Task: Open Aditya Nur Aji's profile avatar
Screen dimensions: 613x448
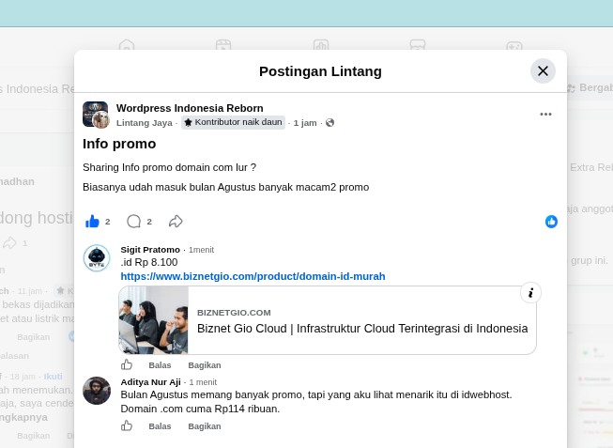Action: pyautogui.click(x=97, y=391)
